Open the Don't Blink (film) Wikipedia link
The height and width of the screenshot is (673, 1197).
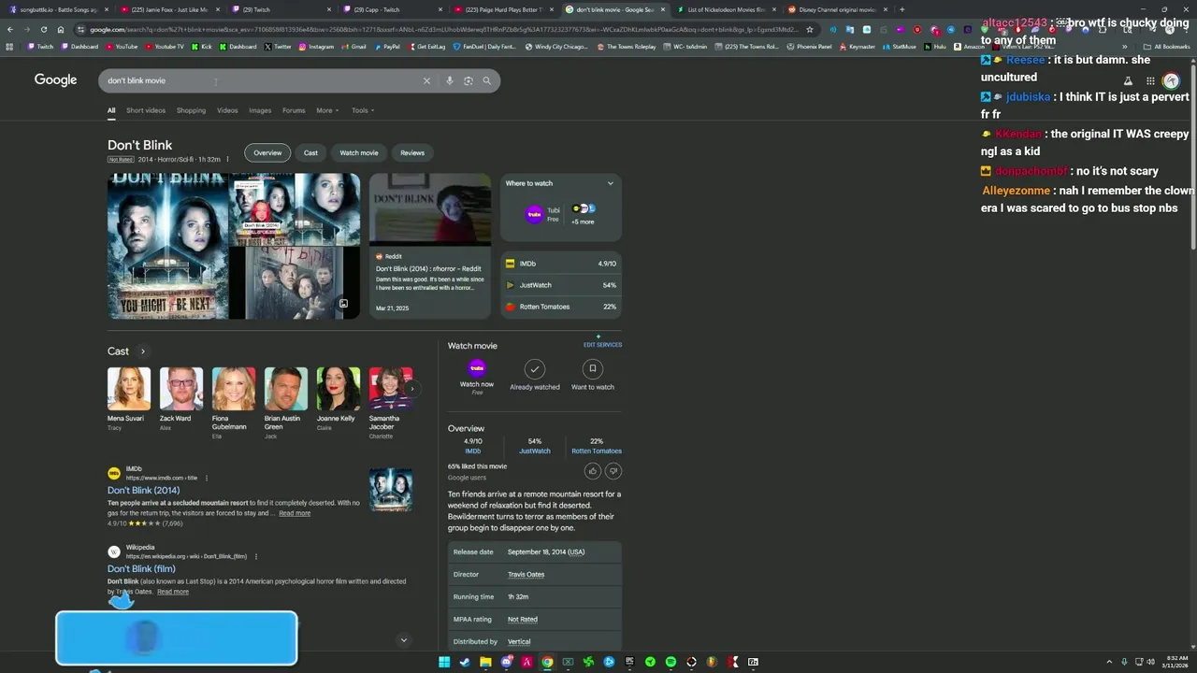[x=141, y=568]
